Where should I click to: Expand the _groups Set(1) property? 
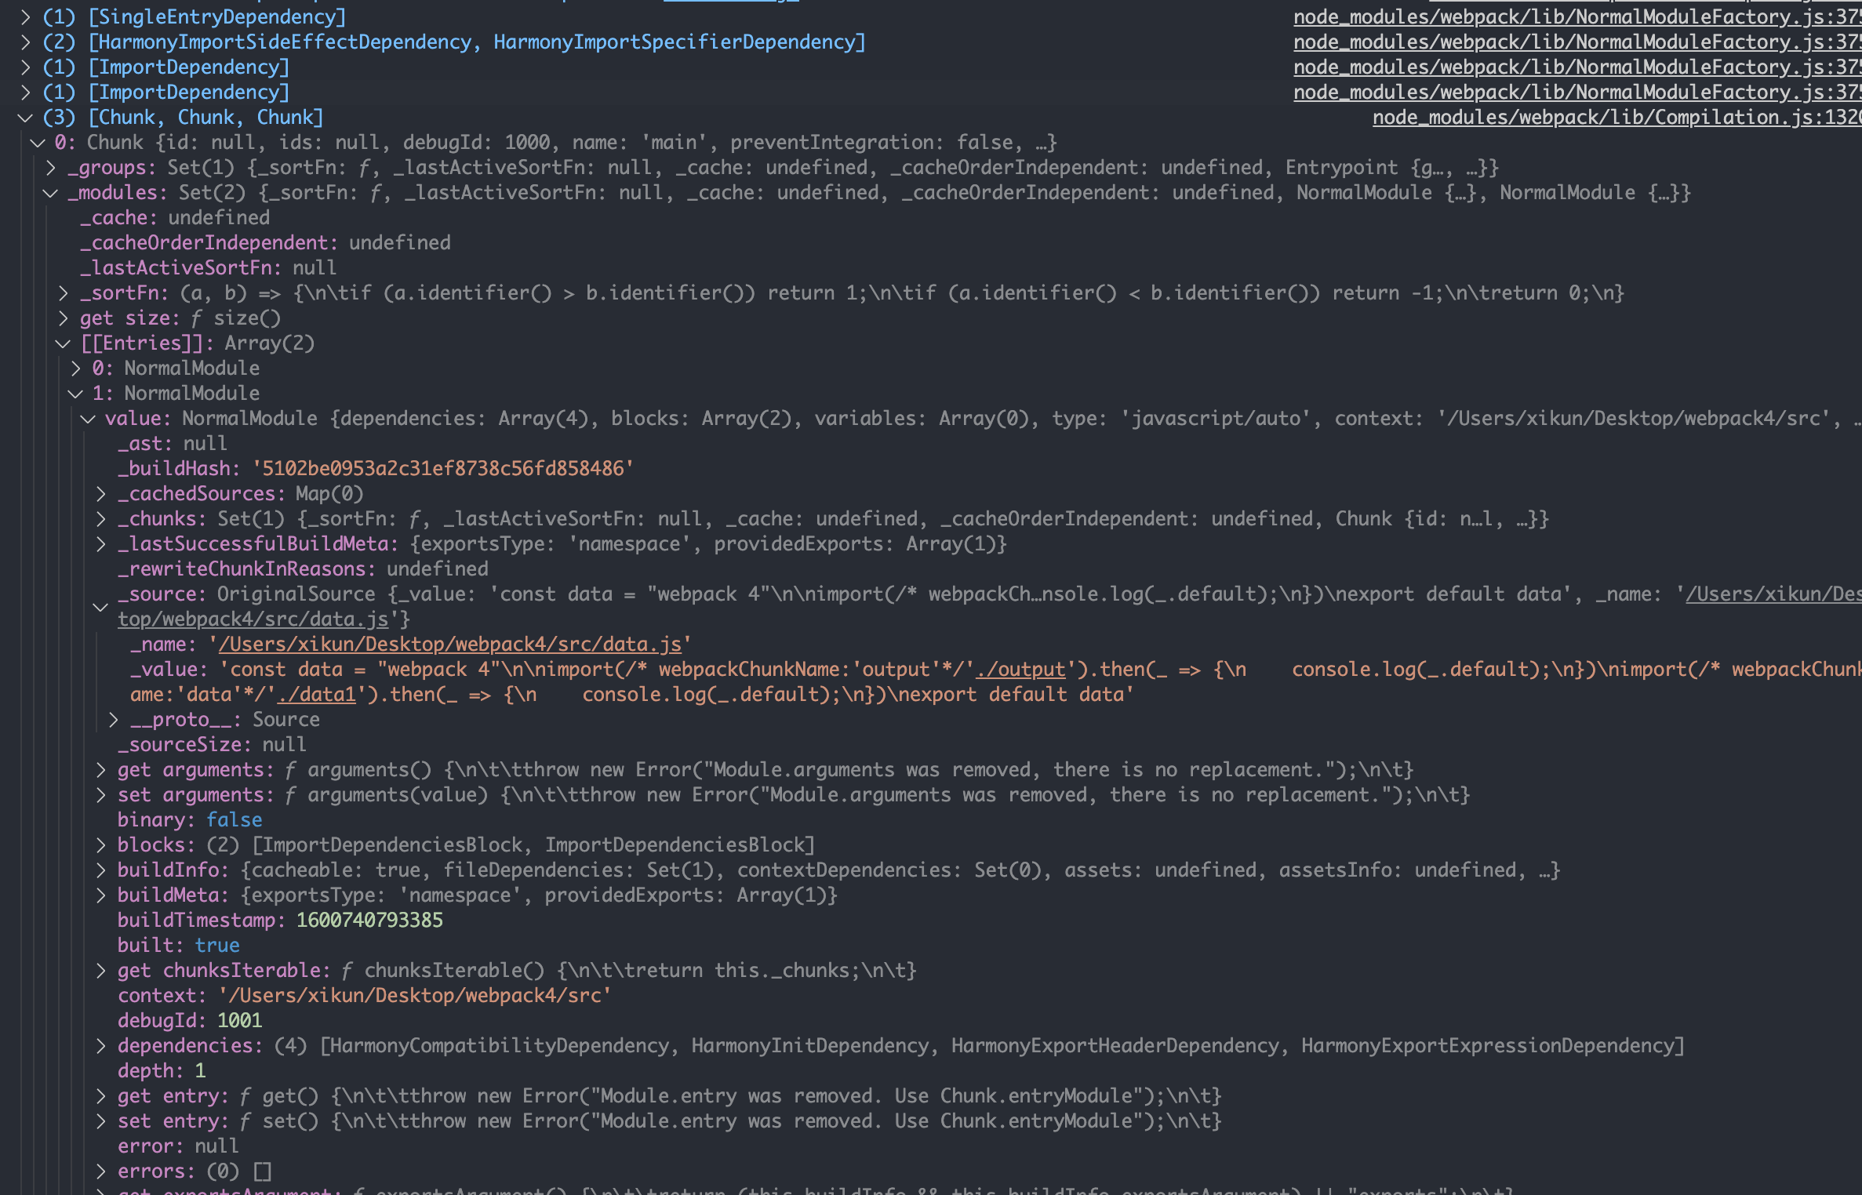click(x=50, y=168)
